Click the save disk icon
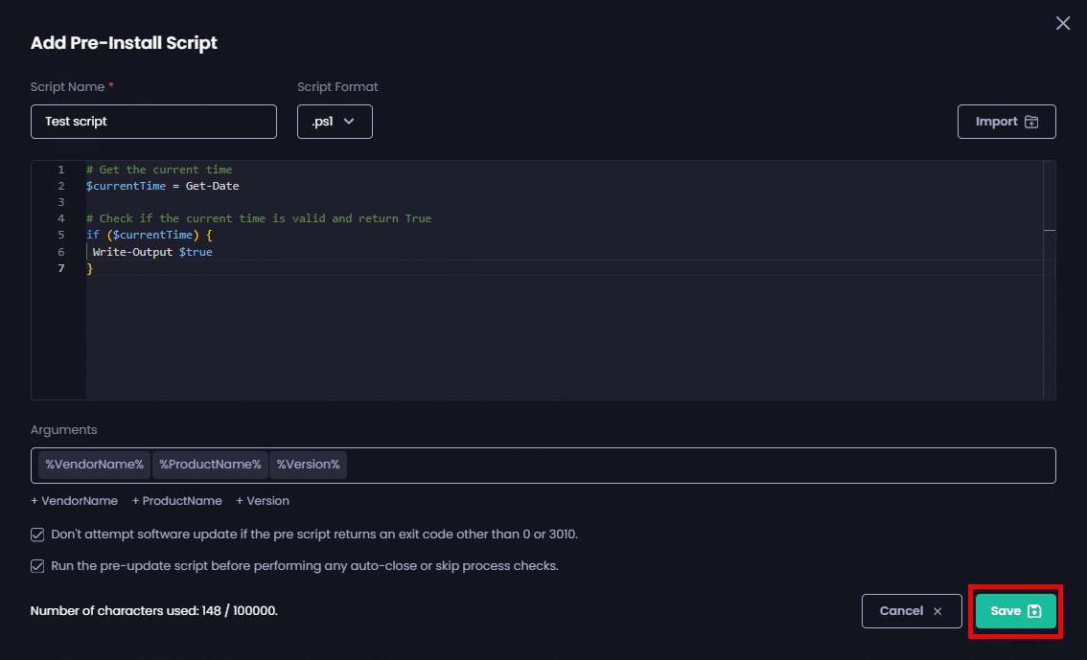Image resolution: width=1087 pixels, height=660 pixels. (x=1034, y=611)
